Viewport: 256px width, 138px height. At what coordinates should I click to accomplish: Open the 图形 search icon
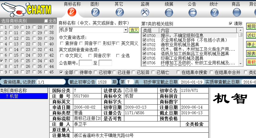pyautogui.click(x=95, y=12)
